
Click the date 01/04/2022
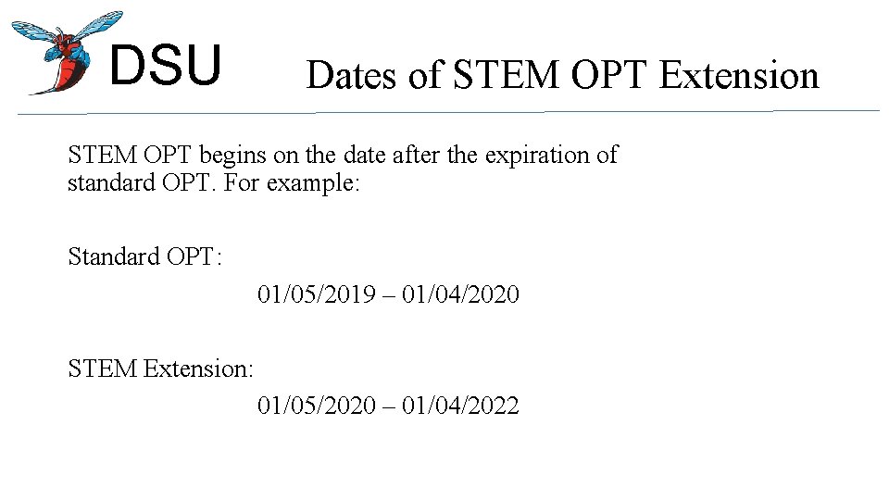(460, 406)
